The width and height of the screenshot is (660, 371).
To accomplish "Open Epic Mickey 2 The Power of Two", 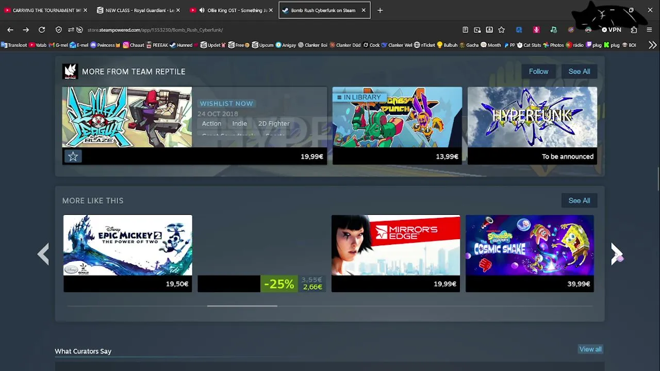I will pyautogui.click(x=127, y=254).
